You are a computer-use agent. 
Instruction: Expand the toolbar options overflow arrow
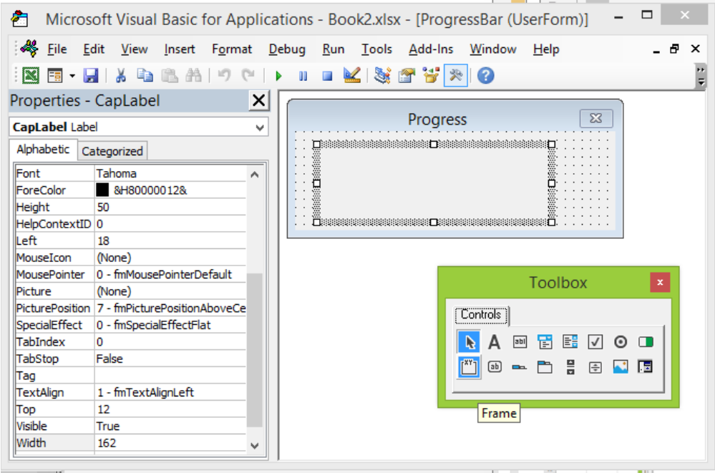click(x=701, y=76)
